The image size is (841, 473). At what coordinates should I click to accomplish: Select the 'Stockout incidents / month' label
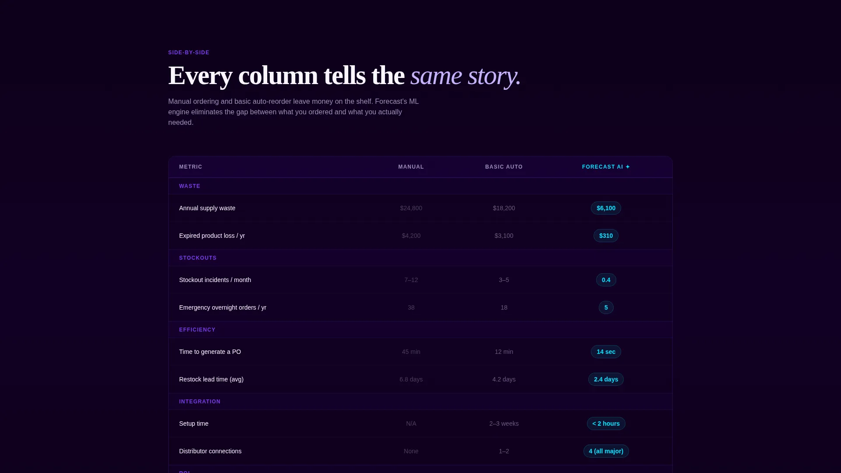click(215, 280)
